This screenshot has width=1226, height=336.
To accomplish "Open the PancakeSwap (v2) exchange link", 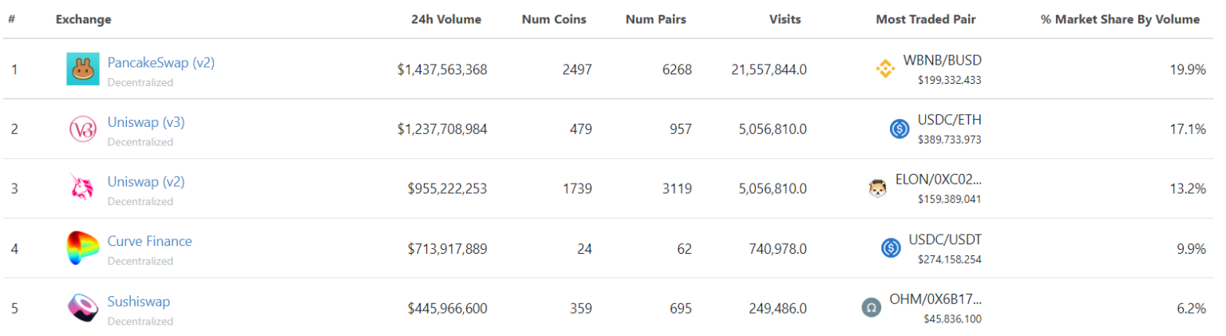I will click(160, 62).
